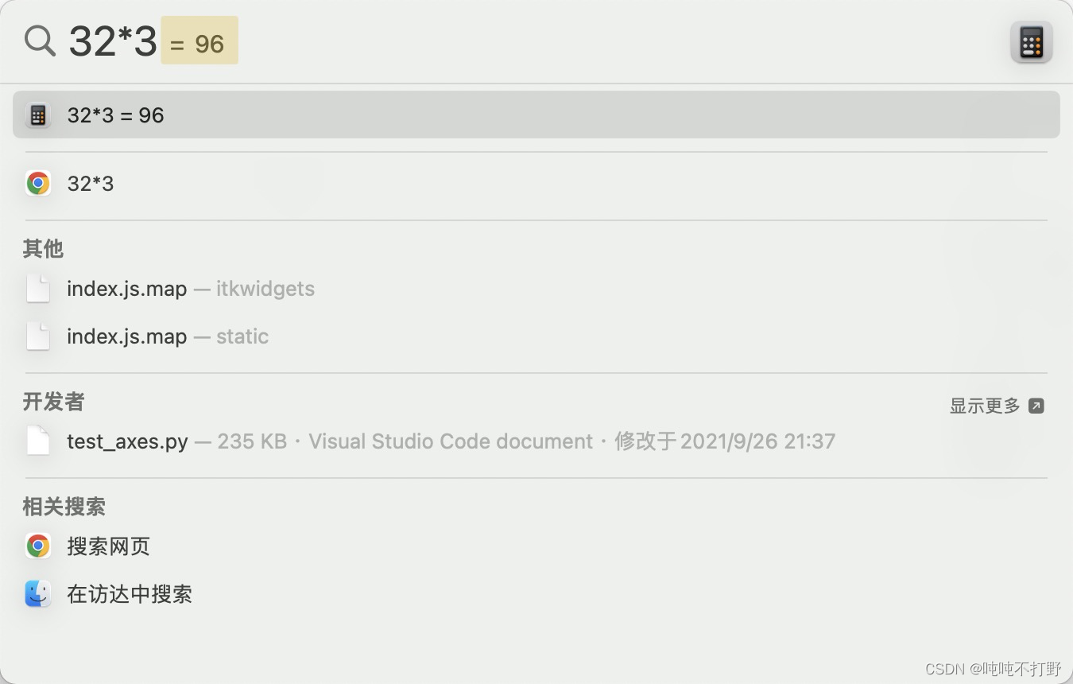This screenshot has width=1073, height=684.
Task: Open the test_axes.py file name
Action: [x=127, y=441]
